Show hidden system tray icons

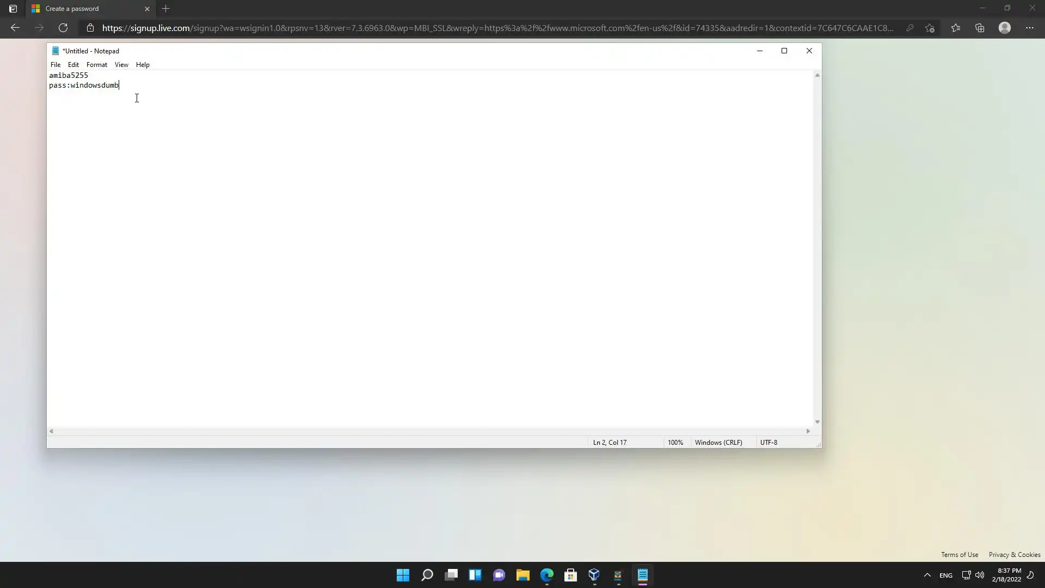coord(927,575)
